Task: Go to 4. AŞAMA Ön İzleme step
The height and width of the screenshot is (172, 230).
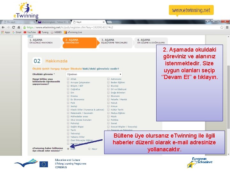Action: (x=151, y=43)
